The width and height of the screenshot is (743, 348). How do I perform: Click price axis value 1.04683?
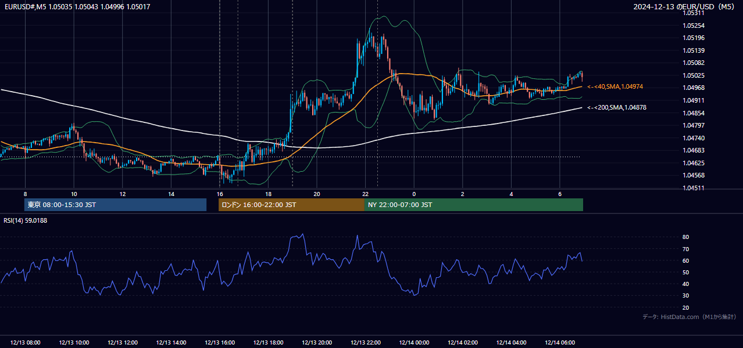(694, 150)
